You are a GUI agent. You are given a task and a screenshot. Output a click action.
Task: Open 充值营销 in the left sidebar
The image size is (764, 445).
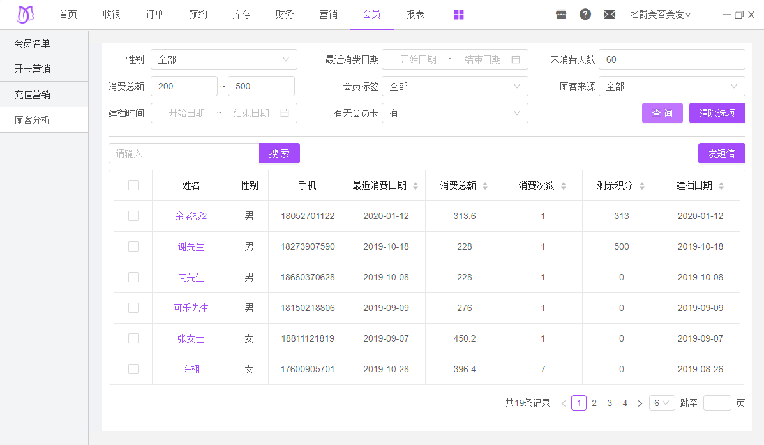pyautogui.click(x=33, y=94)
